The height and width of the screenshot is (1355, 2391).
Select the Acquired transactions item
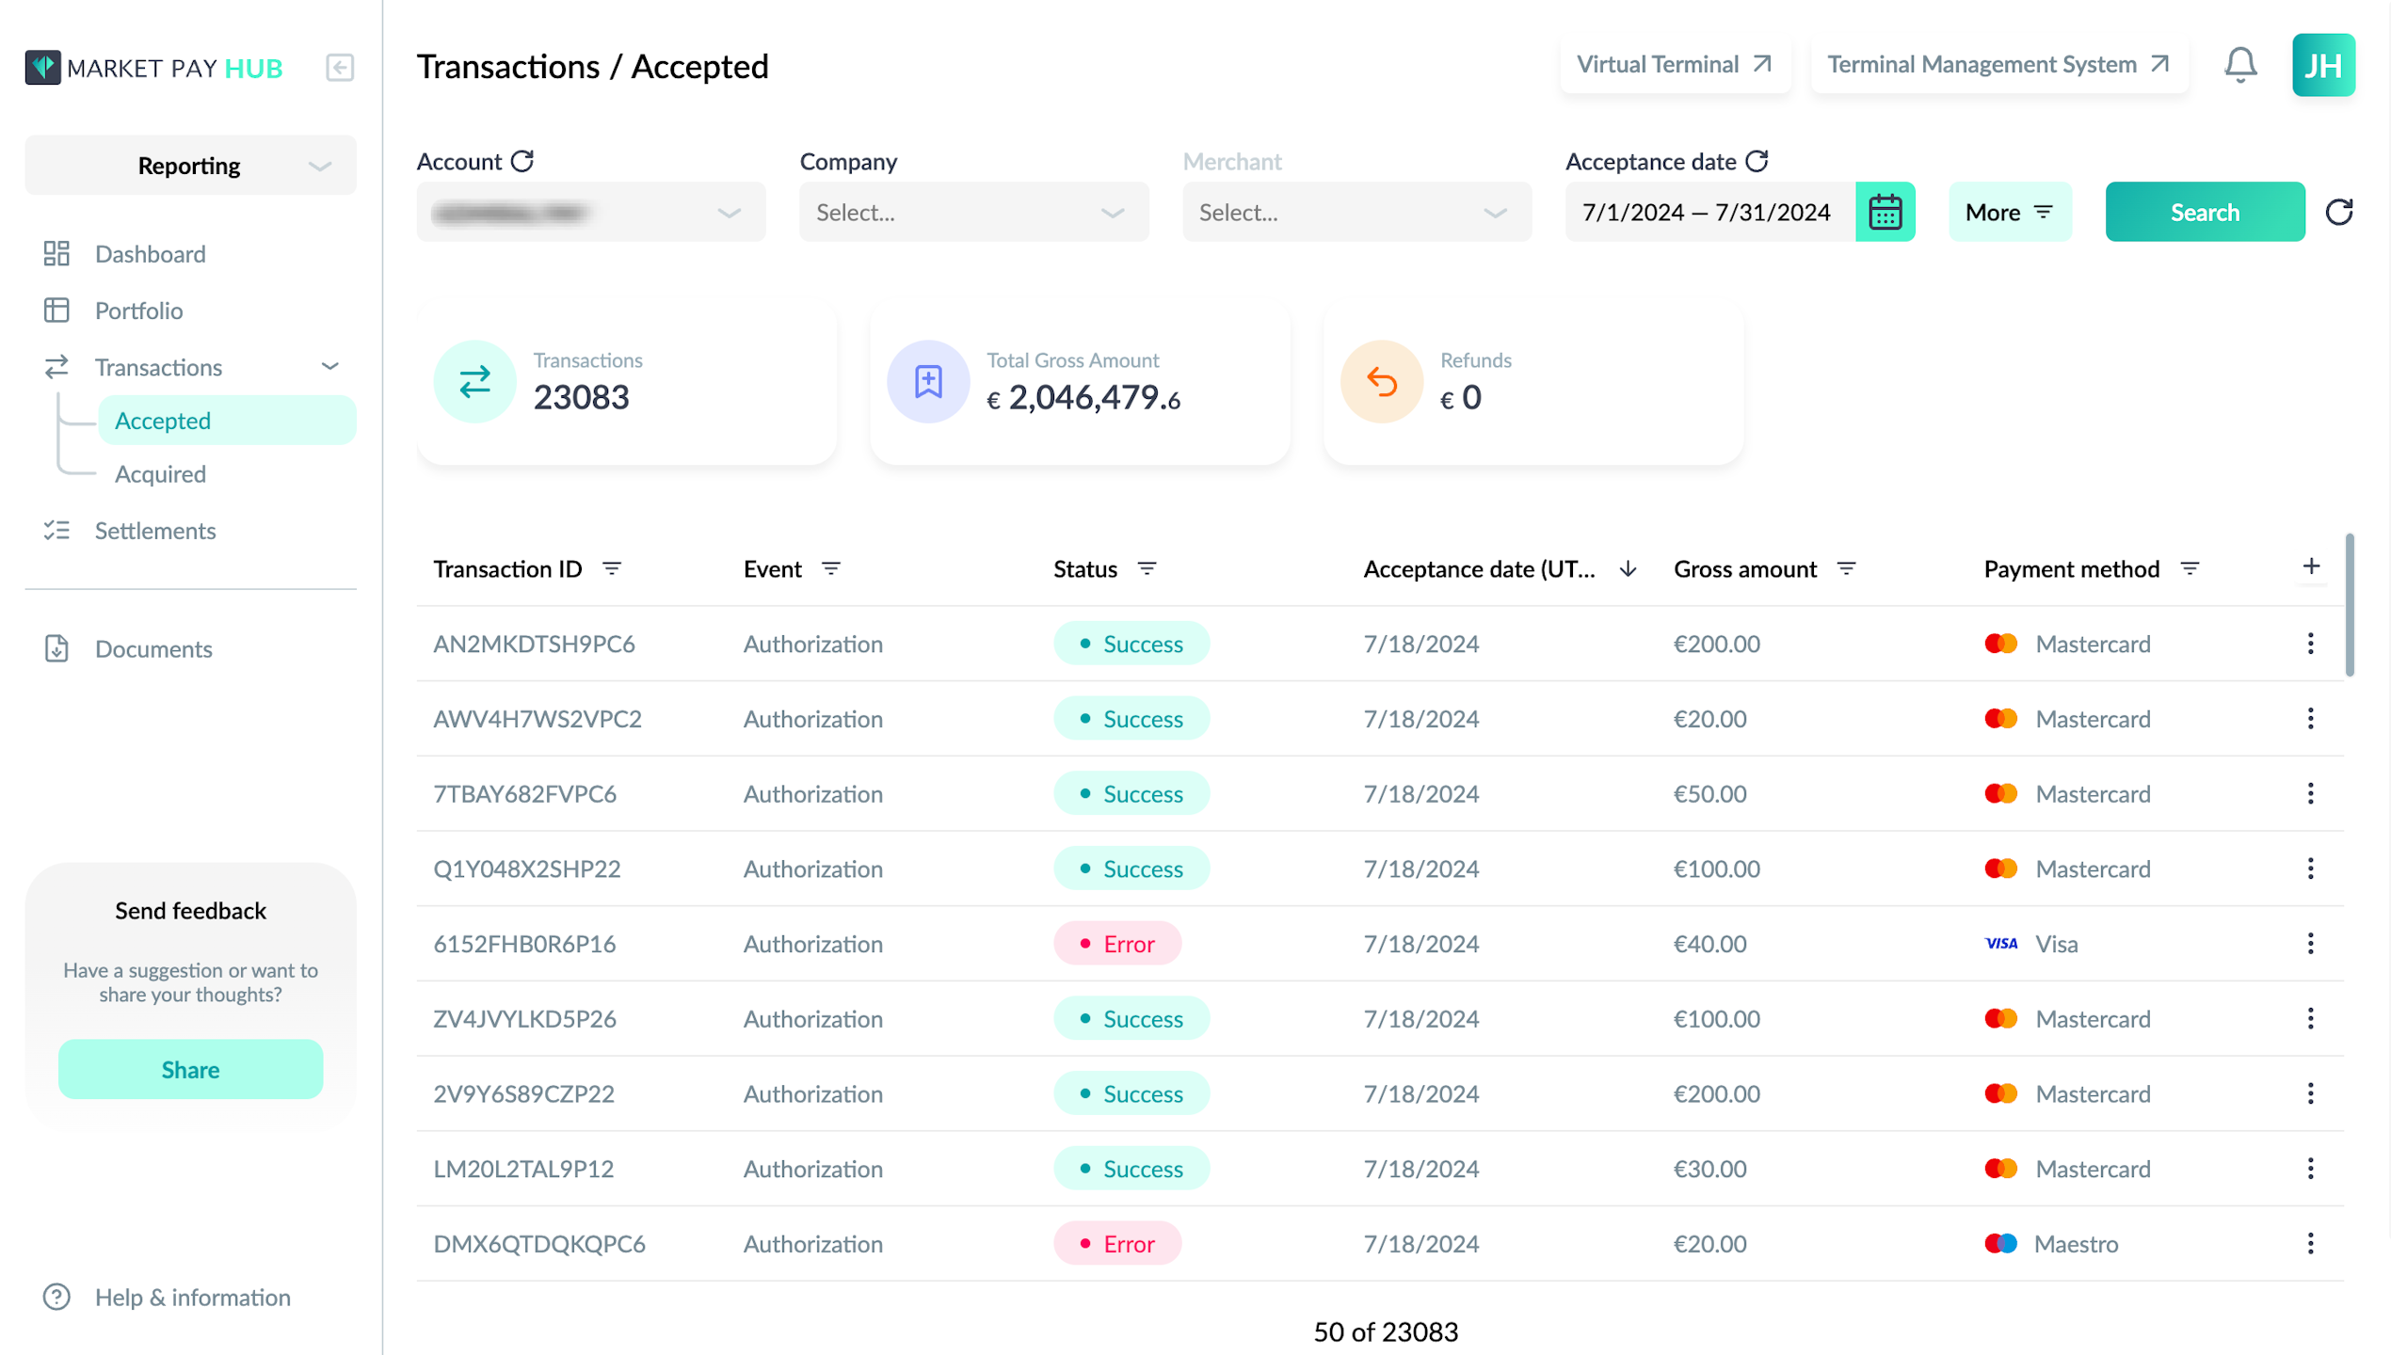(x=160, y=474)
